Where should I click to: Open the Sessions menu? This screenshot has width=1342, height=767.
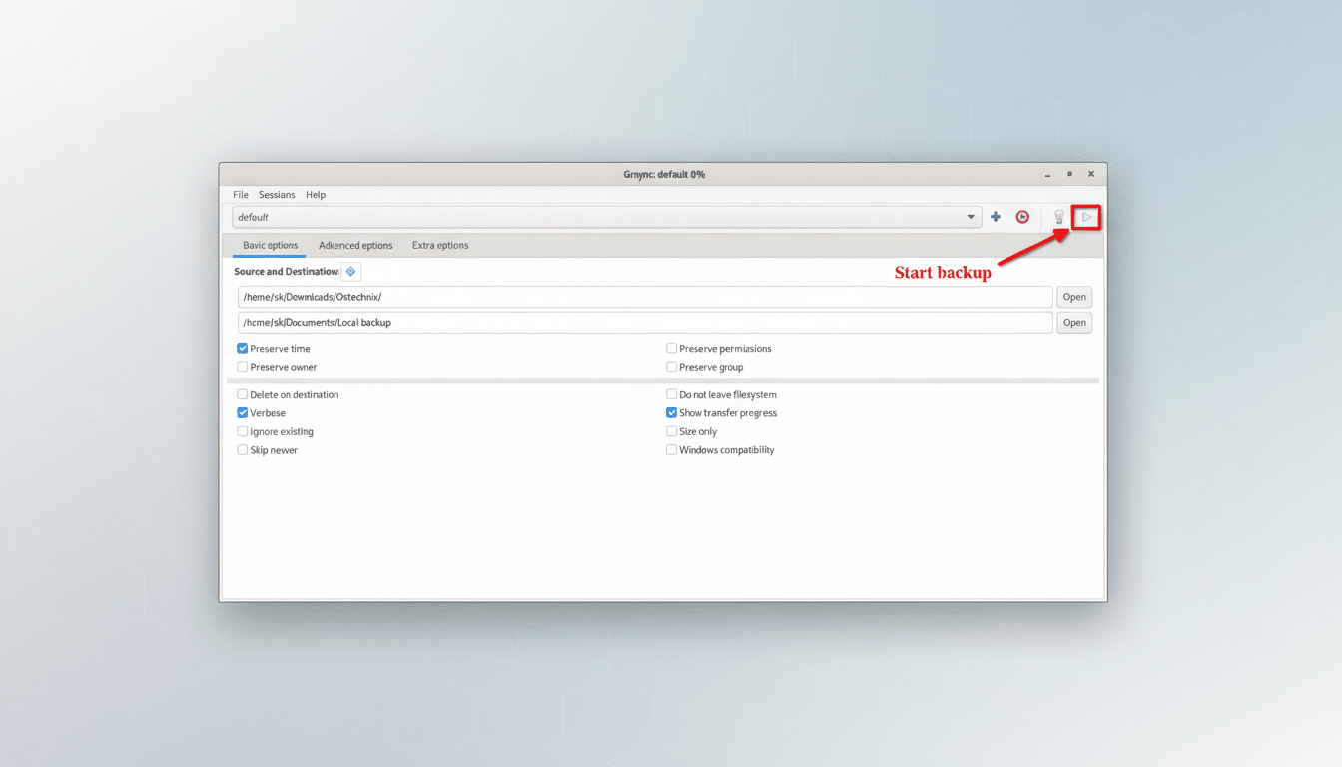277,194
